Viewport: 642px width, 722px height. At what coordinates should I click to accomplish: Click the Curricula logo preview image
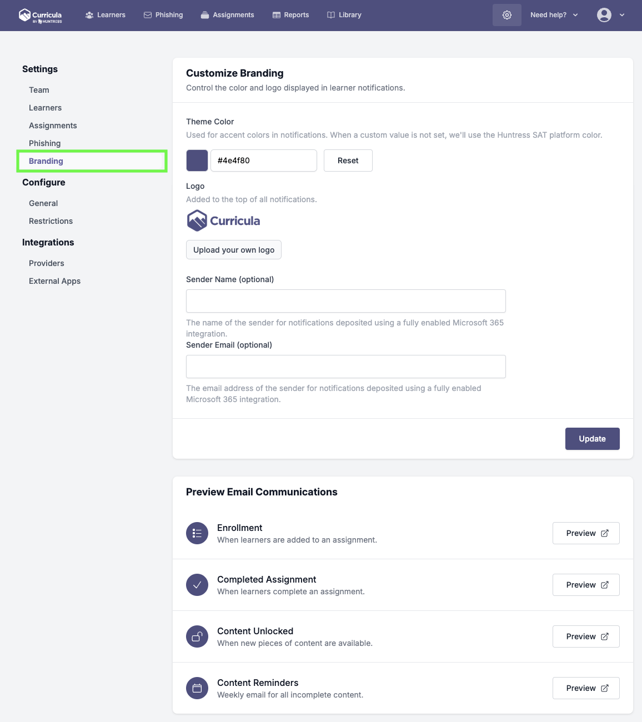click(x=223, y=220)
